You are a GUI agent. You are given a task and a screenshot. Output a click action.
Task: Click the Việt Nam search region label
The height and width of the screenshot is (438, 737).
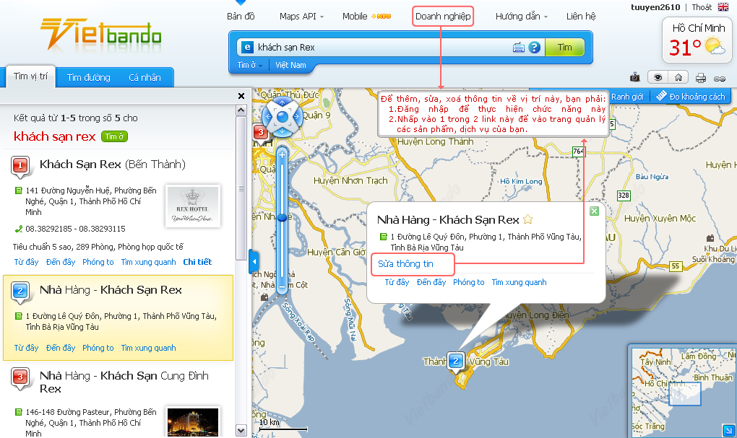[x=290, y=65]
